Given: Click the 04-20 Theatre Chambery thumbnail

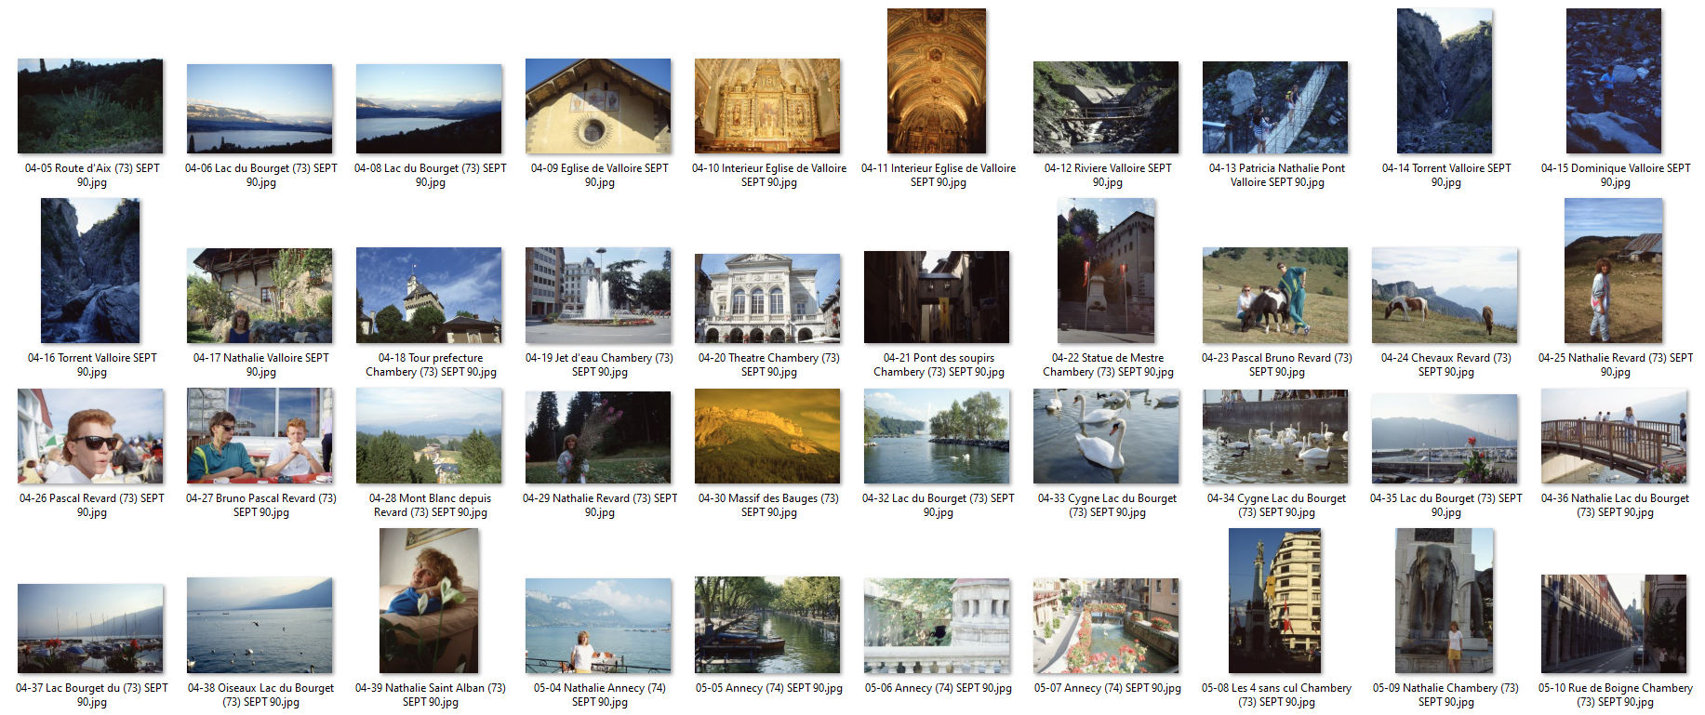Looking at the screenshot, I should pos(767,298).
